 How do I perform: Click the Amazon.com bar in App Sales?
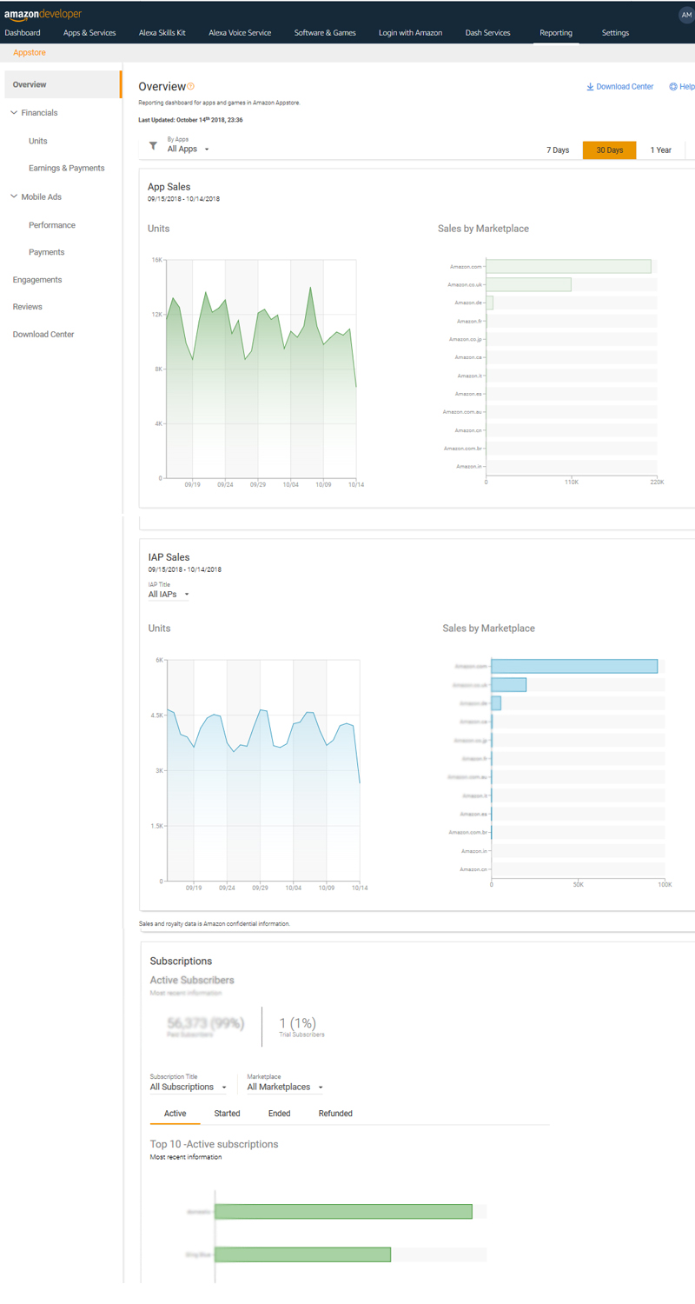coord(568,266)
